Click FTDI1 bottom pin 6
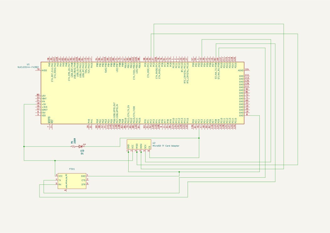 pyautogui.click(x=65, y=190)
